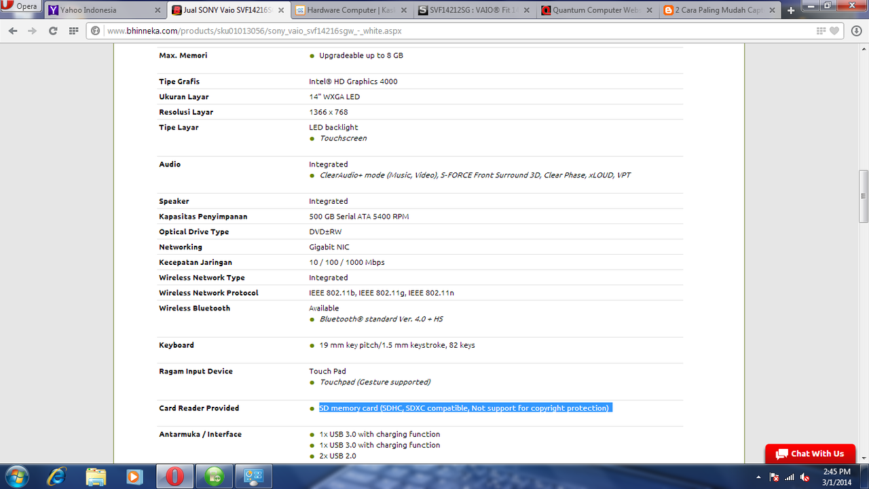This screenshot has height=489, width=869.
Task: Click the 14" WXGA LED value
Action: pyautogui.click(x=334, y=97)
